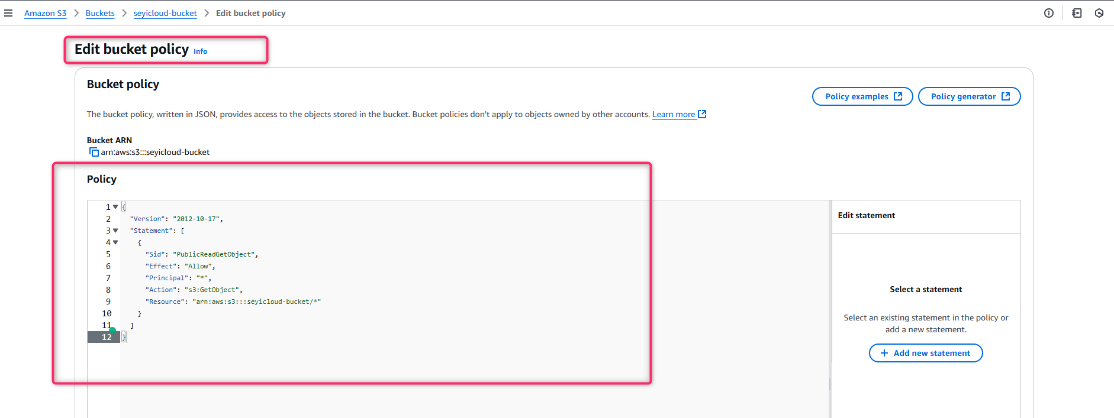The width and height of the screenshot is (1114, 418).
Task: Click the Info link beside Edit bucket policy
Action: [x=201, y=51]
